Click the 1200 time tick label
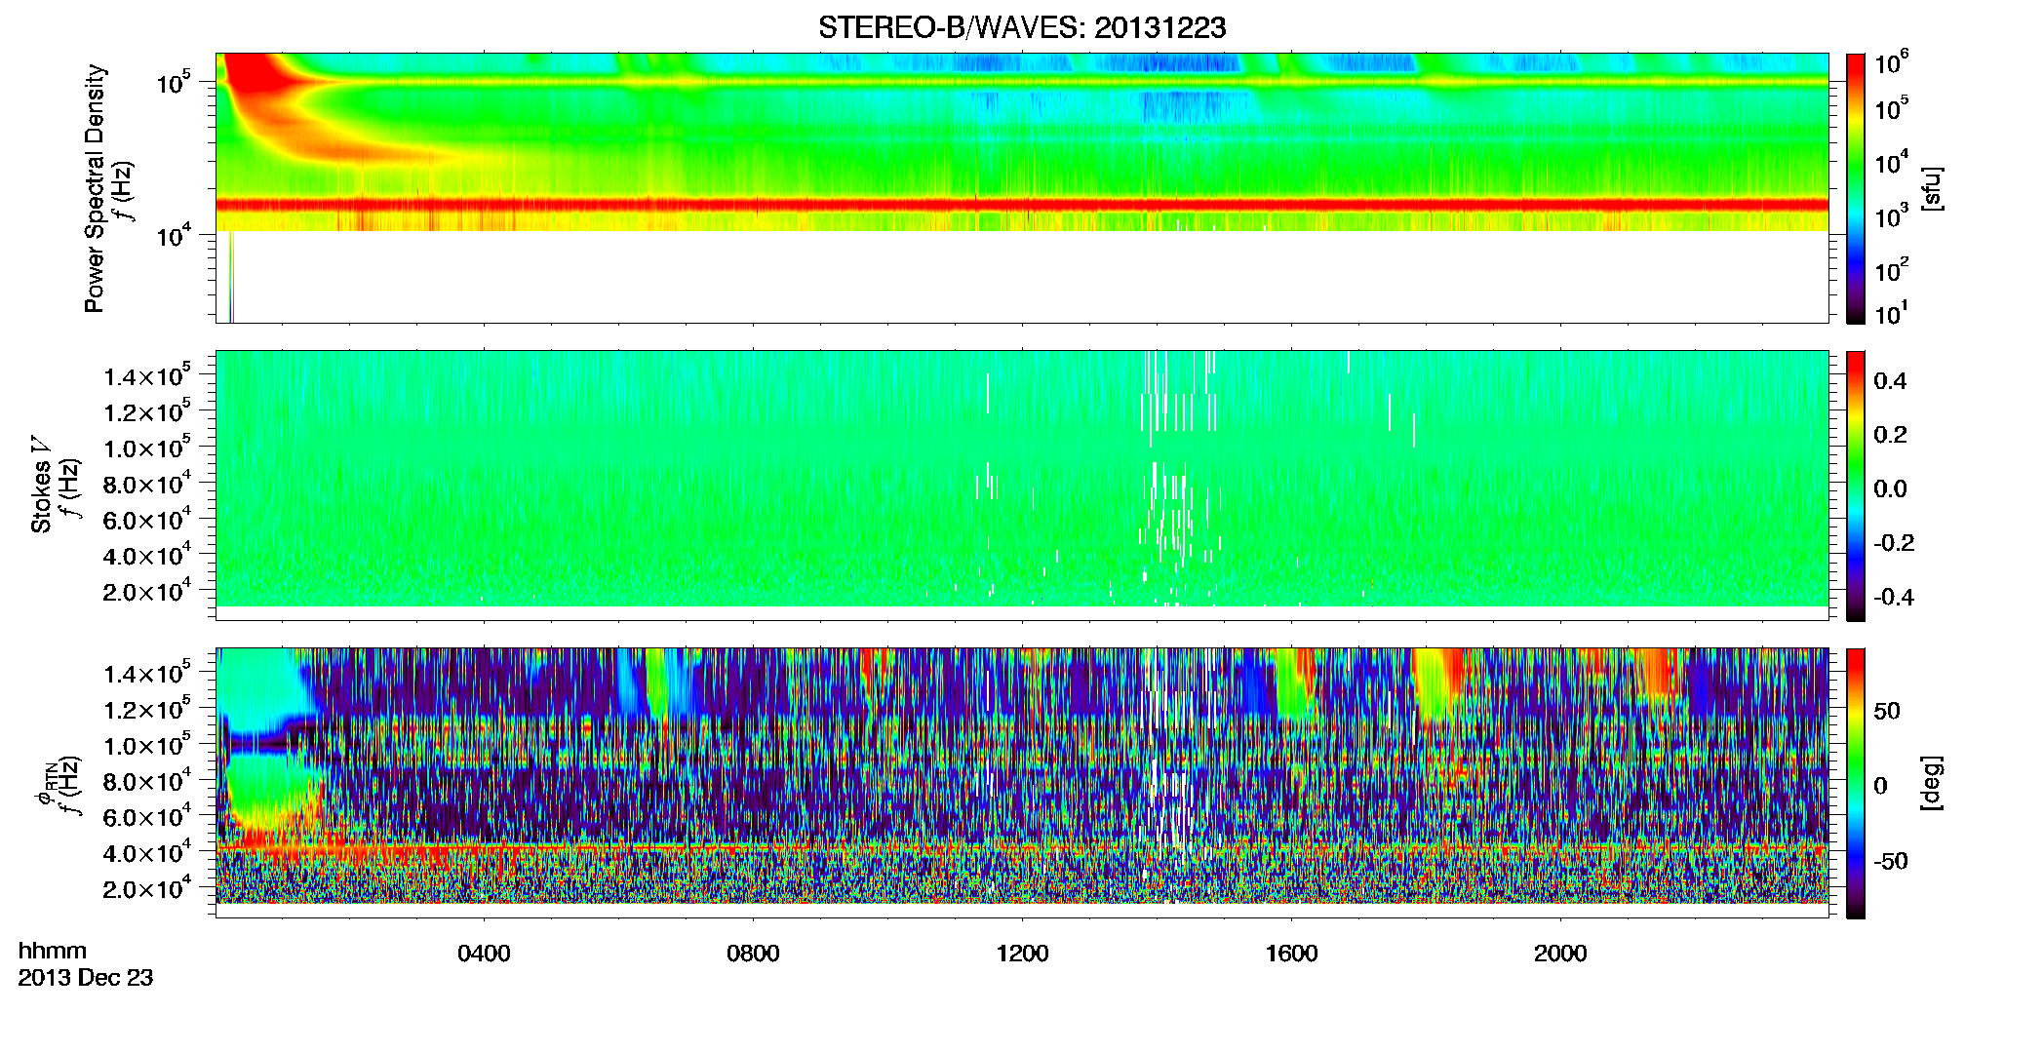This screenshot has height=1053, width=2044. click(x=1022, y=954)
